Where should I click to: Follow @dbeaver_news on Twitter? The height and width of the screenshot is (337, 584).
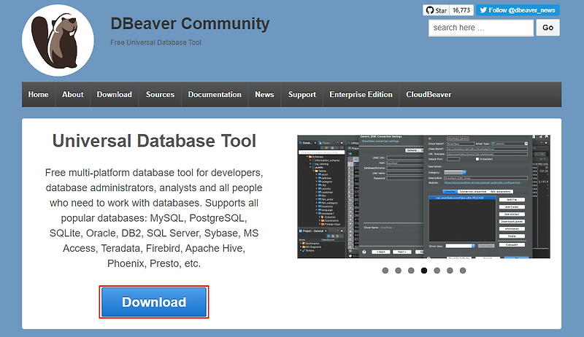[x=518, y=10]
